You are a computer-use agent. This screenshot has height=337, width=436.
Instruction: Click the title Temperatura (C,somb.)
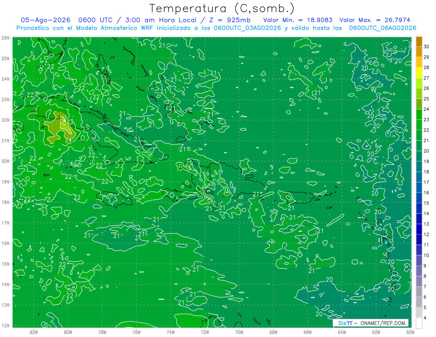(x=222, y=8)
